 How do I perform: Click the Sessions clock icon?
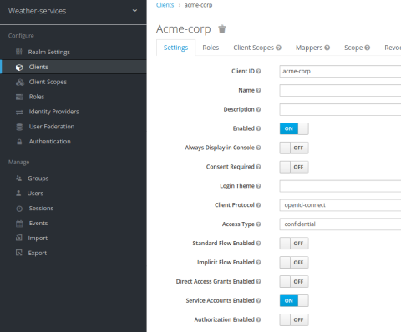tap(19, 209)
